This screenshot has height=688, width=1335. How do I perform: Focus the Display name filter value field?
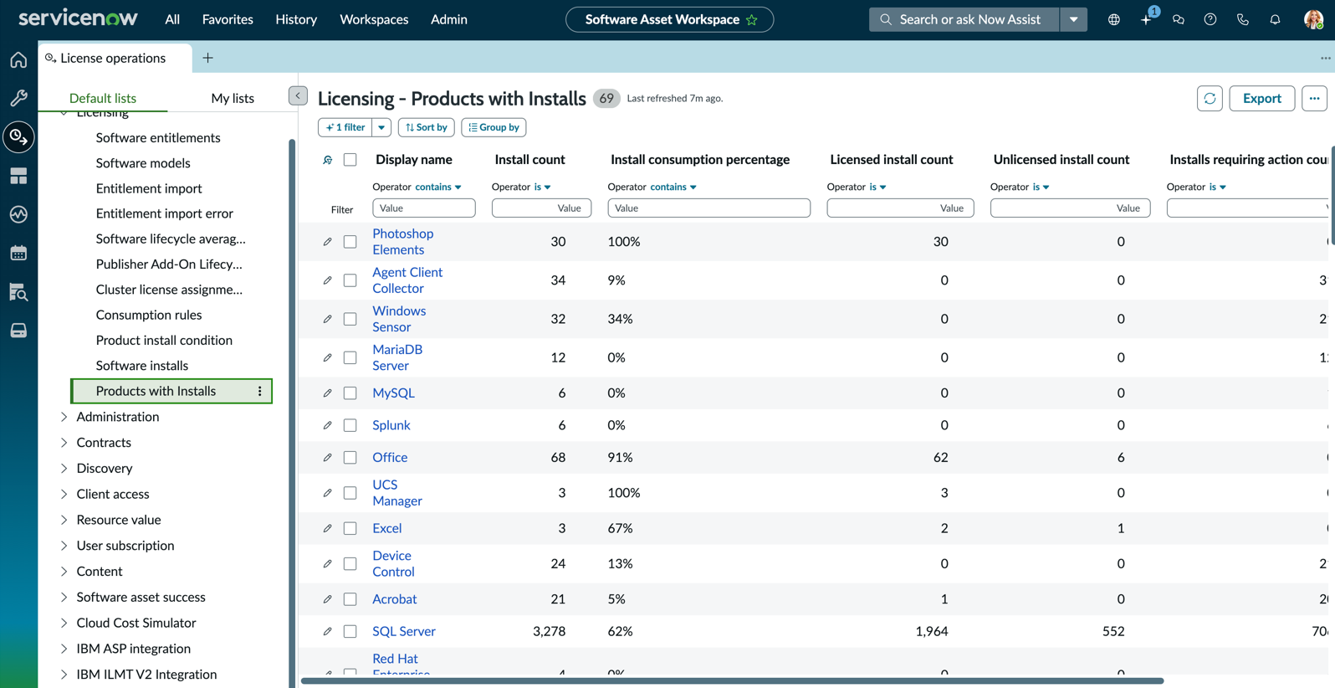424,208
